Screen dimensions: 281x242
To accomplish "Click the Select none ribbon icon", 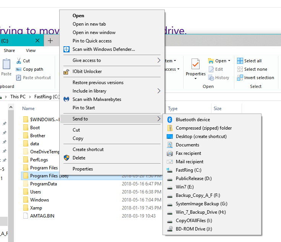I will (240, 69).
